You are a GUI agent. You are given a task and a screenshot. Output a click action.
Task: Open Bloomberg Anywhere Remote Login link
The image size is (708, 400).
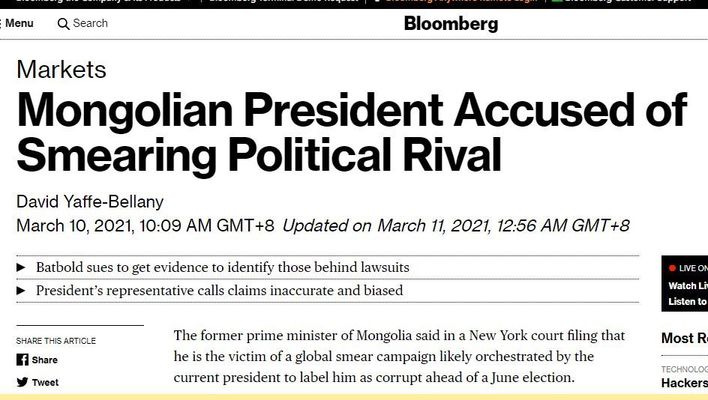click(460, 1)
